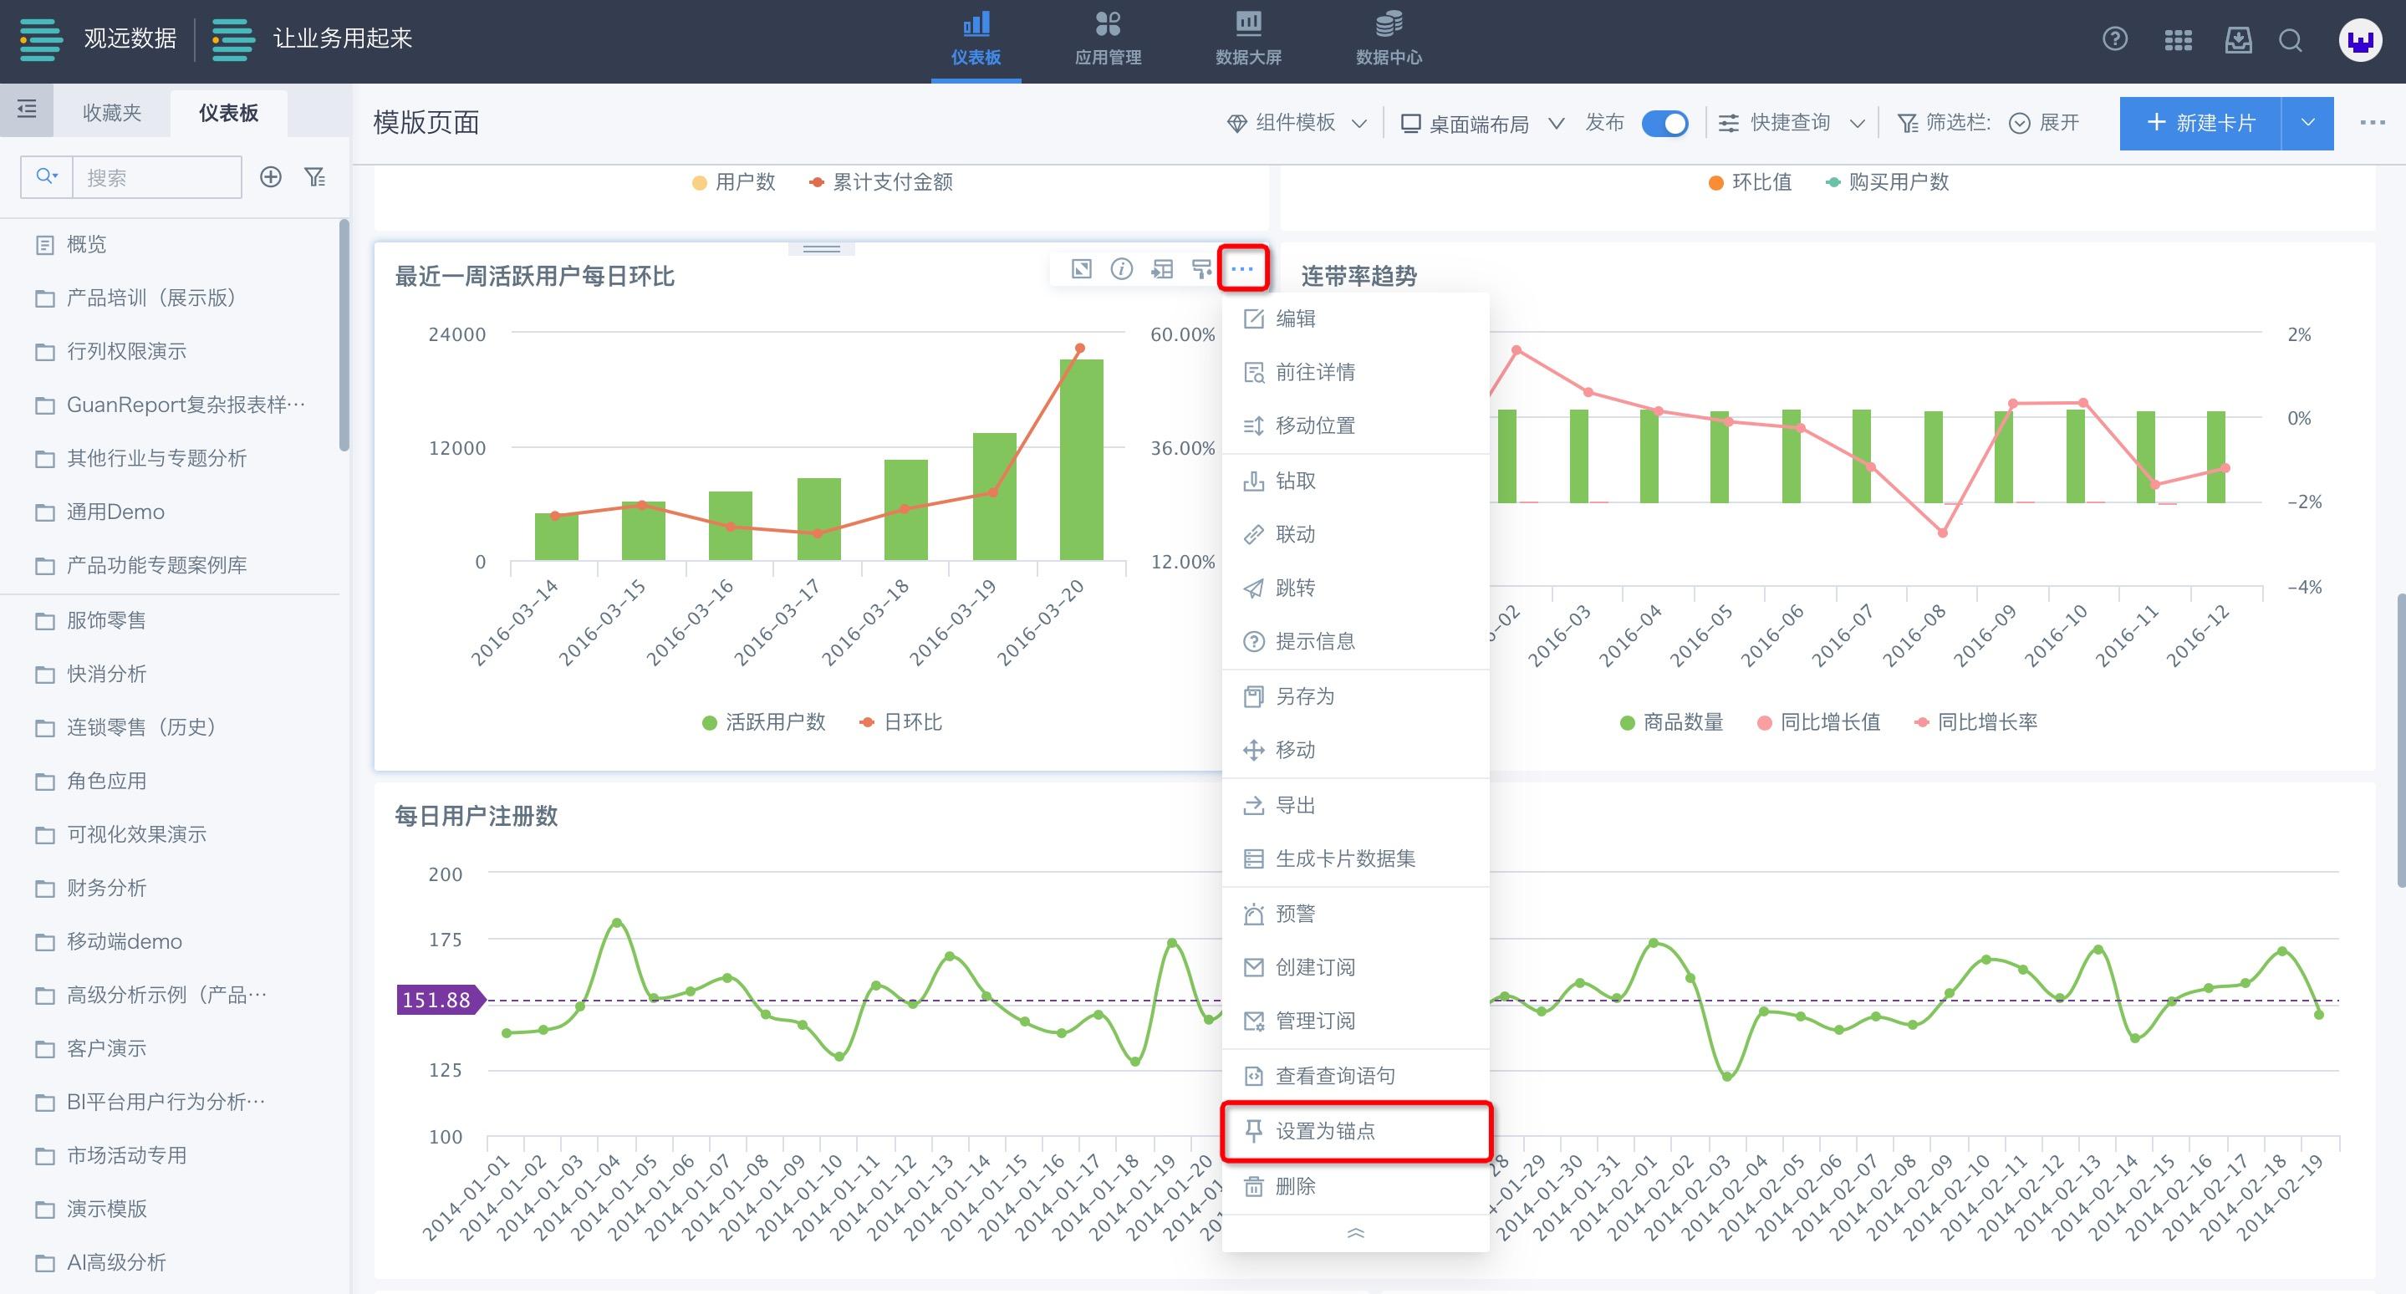This screenshot has width=2406, height=1294.
Task: Click the search magnifier in top bar
Action: point(2290,40)
